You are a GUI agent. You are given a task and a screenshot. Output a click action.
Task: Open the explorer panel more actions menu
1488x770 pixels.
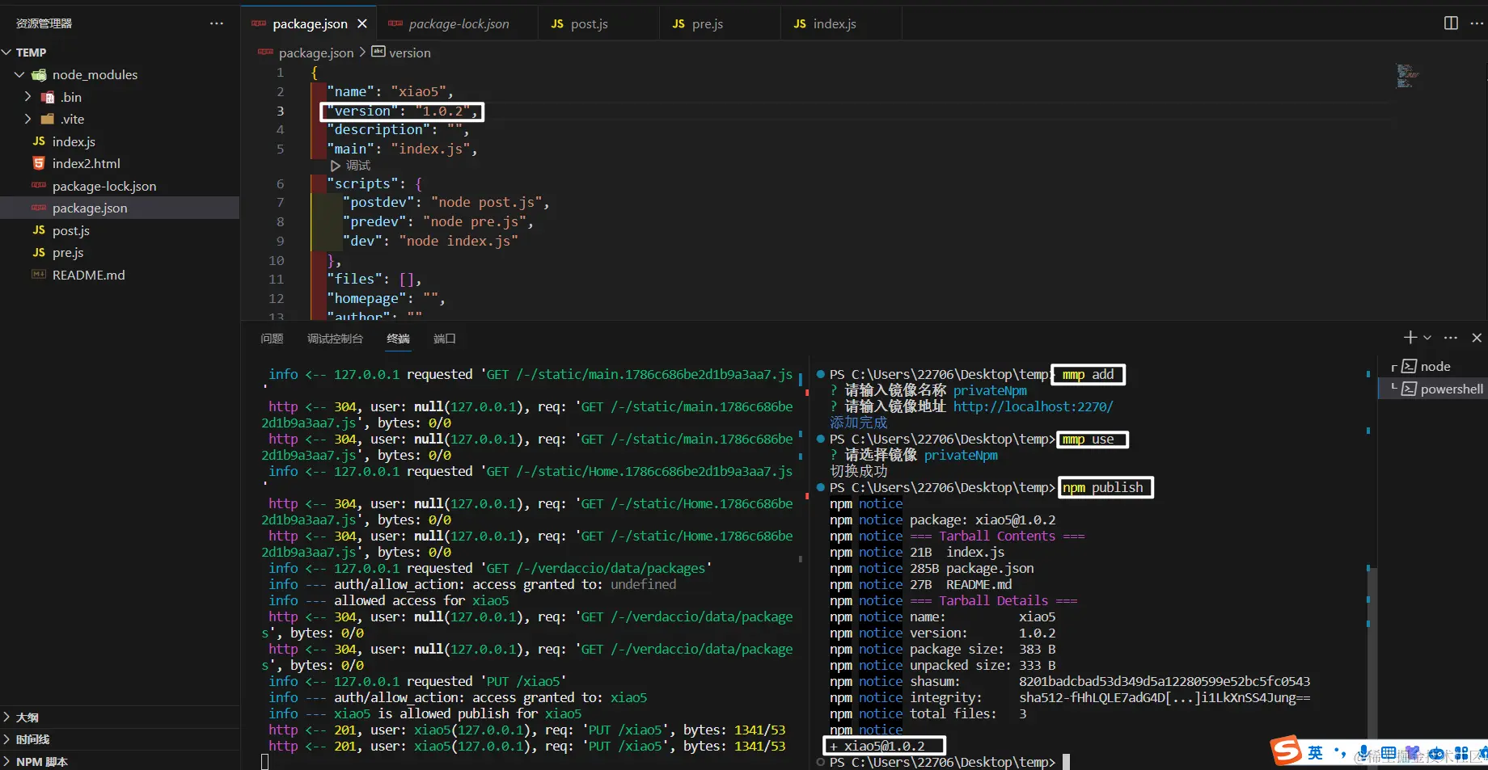pos(216,23)
